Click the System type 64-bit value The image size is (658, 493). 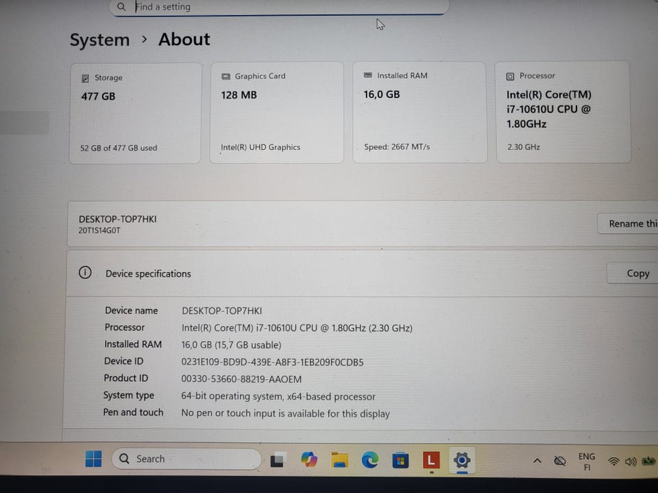point(278,396)
